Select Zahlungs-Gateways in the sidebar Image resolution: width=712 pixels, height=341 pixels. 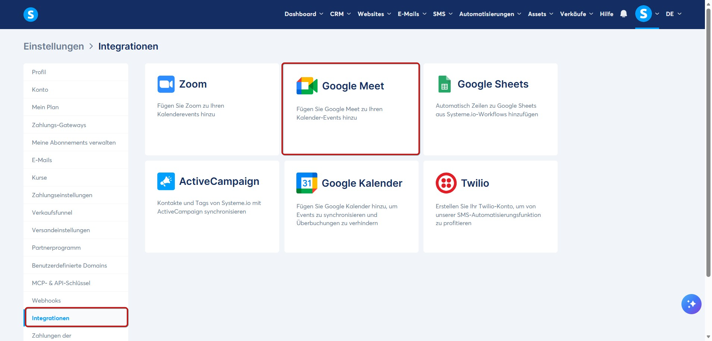(x=76, y=125)
